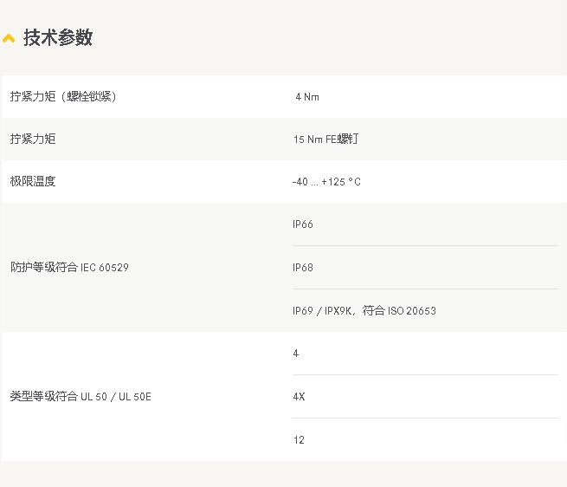Click the IEC 60529 standard text
The width and height of the screenshot is (567, 487).
105,268
